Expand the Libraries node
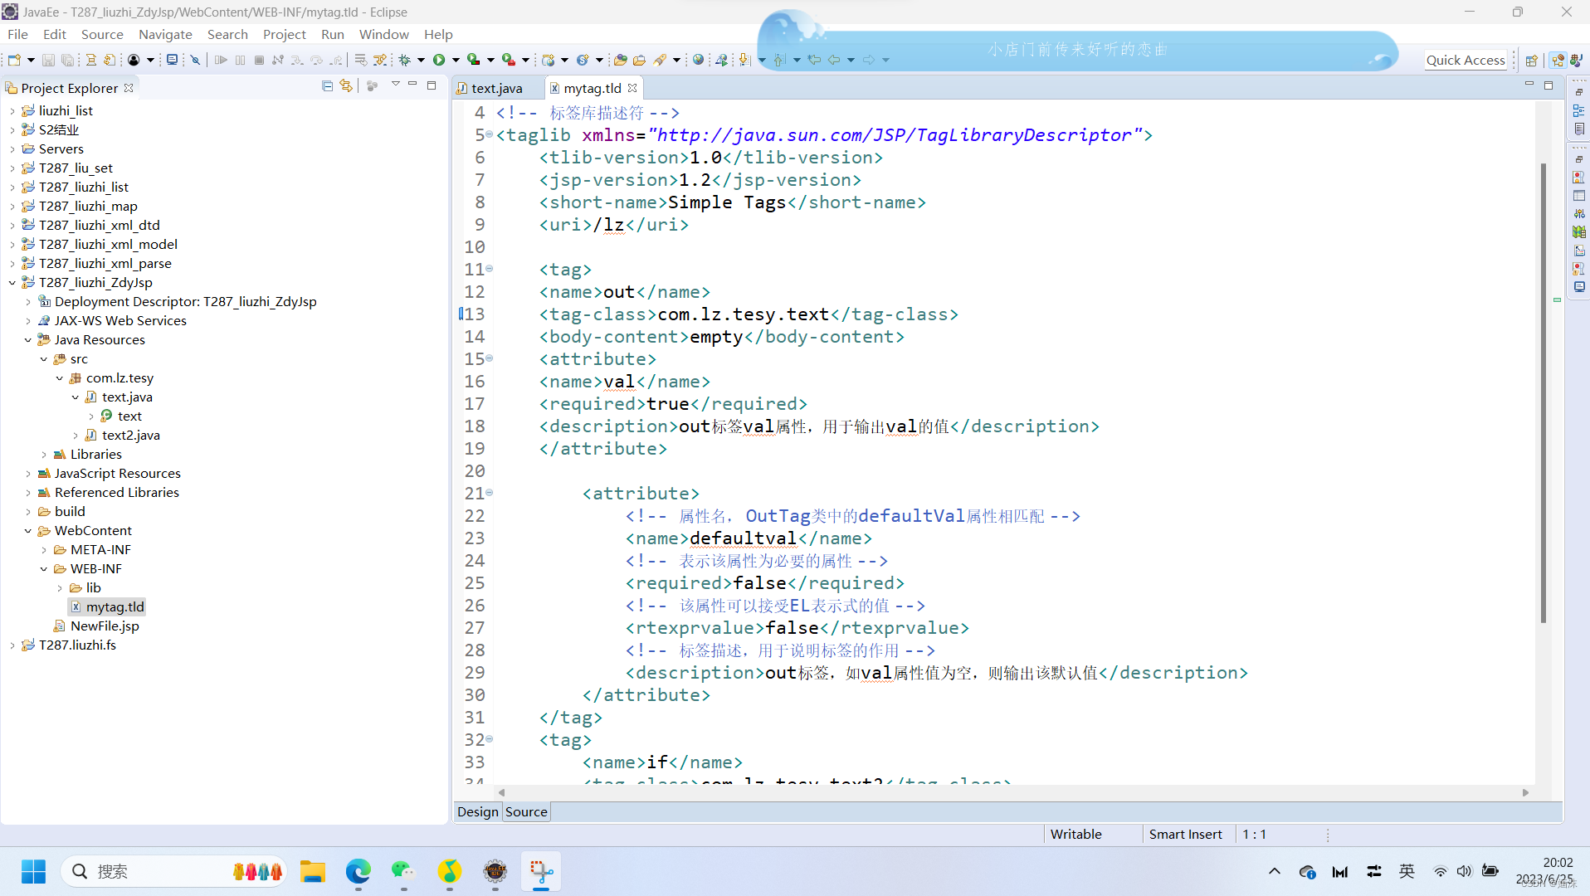This screenshot has width=1590, height=896. coord(44,455)
